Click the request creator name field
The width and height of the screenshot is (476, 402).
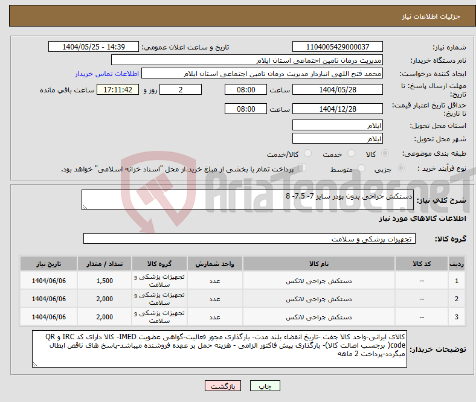point(262,74)
